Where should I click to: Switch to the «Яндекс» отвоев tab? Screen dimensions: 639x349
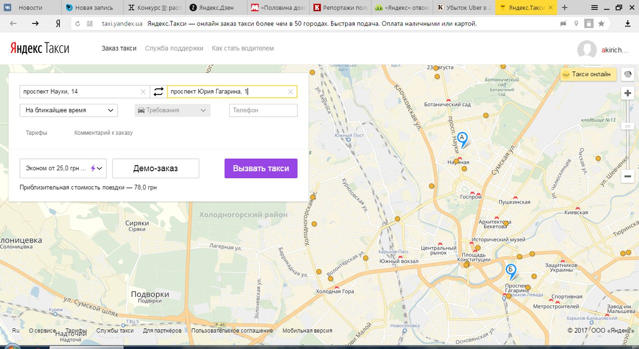pos(403,7)
